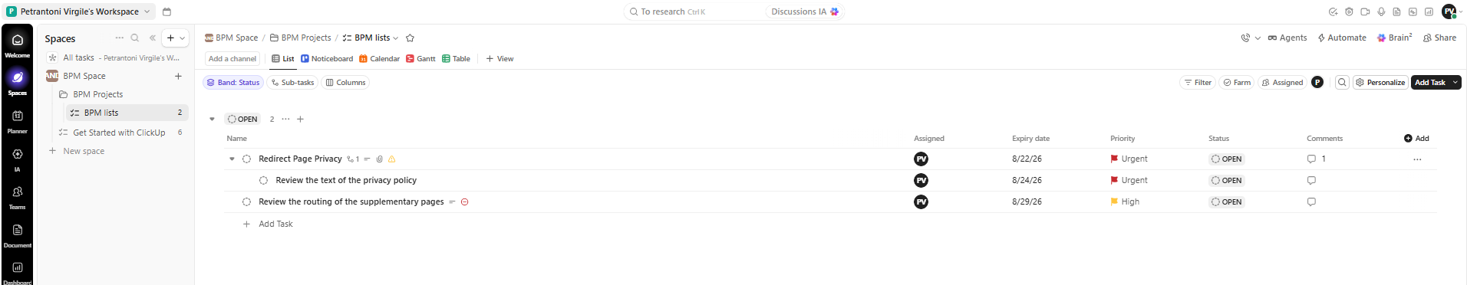
Task: Open dropdown arrow next to Spaces plus button
Action: click(183, 38)
